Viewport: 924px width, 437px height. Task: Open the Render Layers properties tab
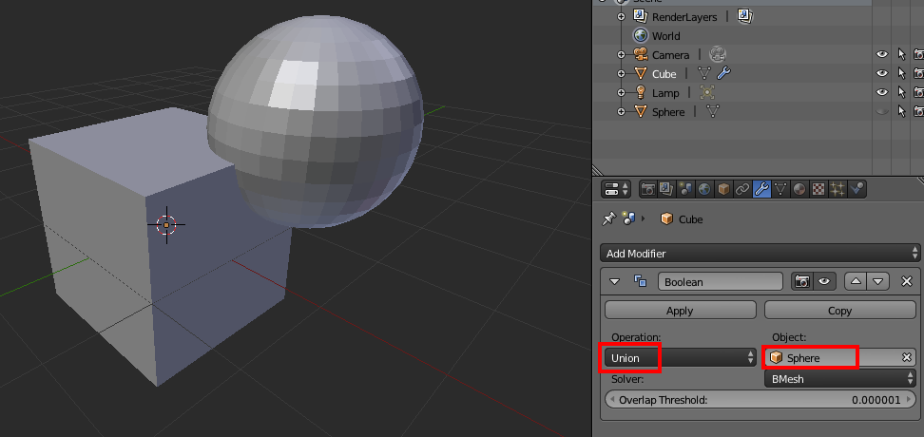coord(666,189)
